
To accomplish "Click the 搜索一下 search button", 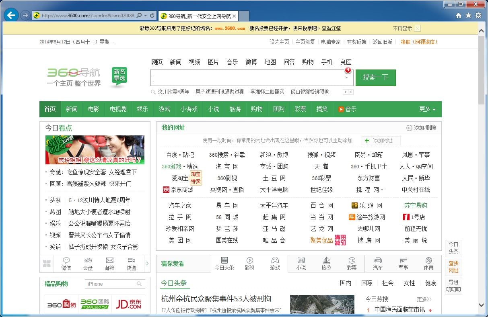I will tap(375, 78).
